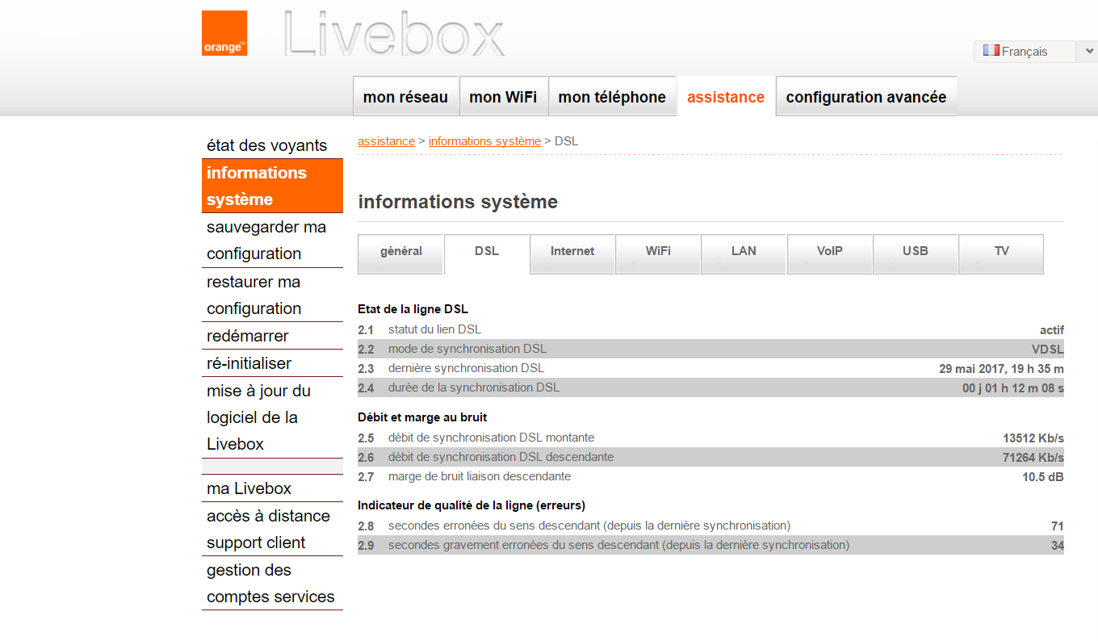Select the DSL tab
Image resolution: width=1098 pixels, height=641 pixels.
(x=487, y=253)
